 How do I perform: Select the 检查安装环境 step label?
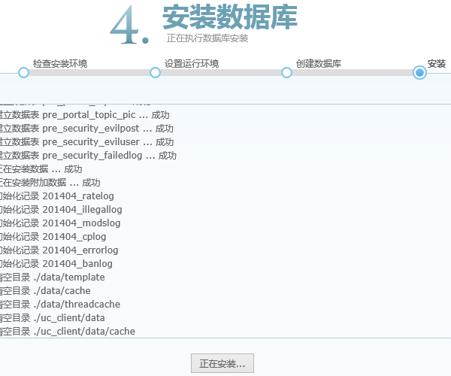(60, 63)
